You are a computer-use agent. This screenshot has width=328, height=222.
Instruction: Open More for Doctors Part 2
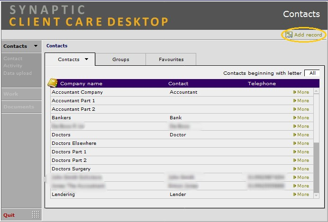301,160
